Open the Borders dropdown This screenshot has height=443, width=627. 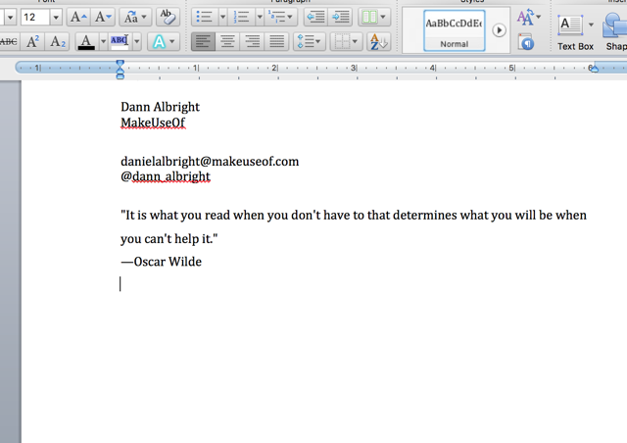pos(346,41)
